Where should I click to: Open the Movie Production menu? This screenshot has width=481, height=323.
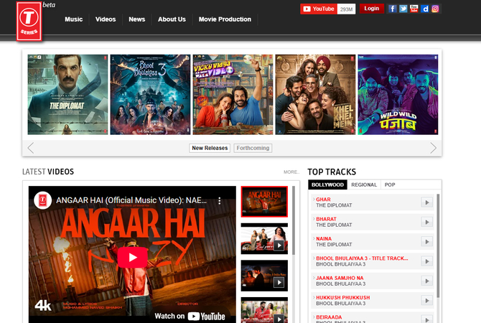[x=225, y=19]
